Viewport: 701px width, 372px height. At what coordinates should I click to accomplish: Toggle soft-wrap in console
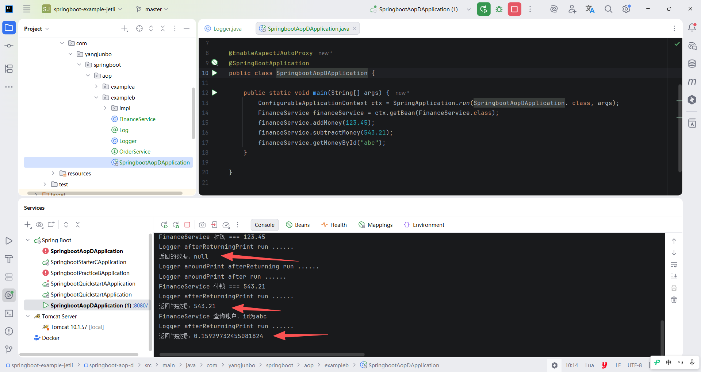[674, 264]
